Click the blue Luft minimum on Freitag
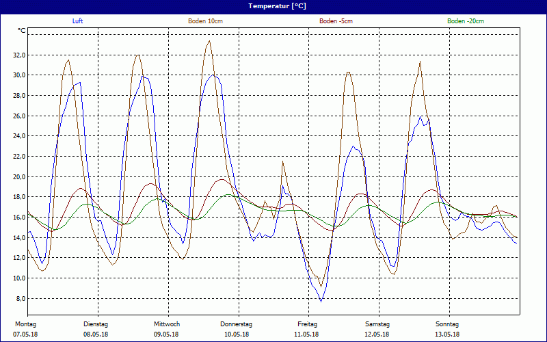547x342 pixels. [x=321, y=301]
